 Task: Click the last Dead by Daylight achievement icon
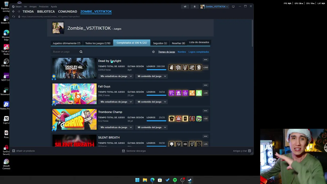coord(199,67)
